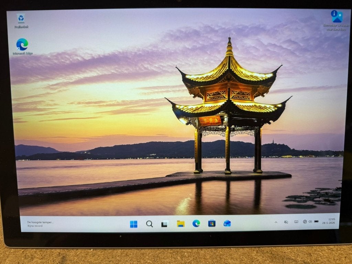
Task: Open the Microsoft Edge desktop shortcut
Action: pos(22,46)
